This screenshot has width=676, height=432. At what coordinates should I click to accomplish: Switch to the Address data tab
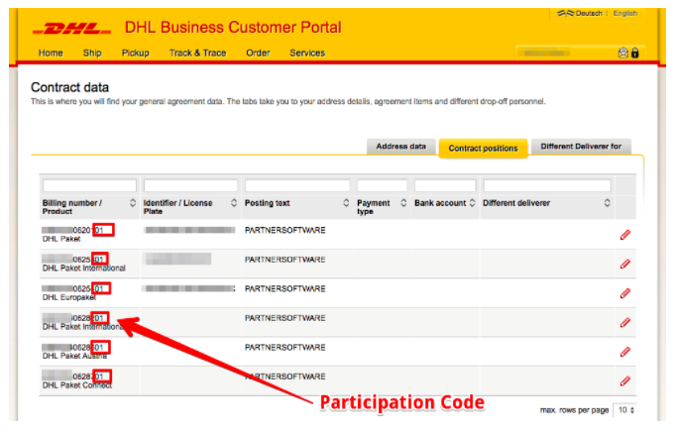[x=401, y=147]
